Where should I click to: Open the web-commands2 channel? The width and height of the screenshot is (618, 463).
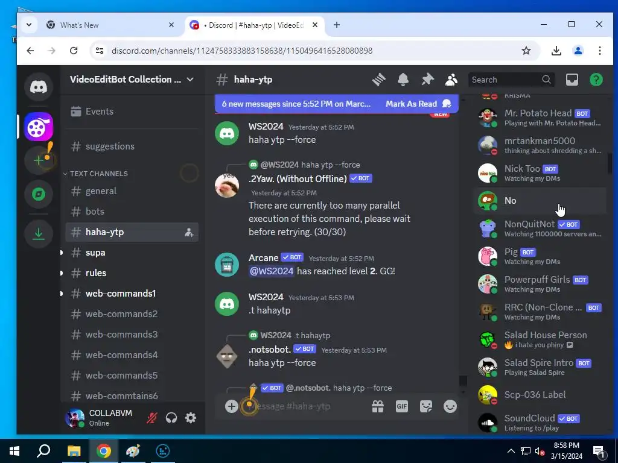pyautogui.click(x=132, y=313)
